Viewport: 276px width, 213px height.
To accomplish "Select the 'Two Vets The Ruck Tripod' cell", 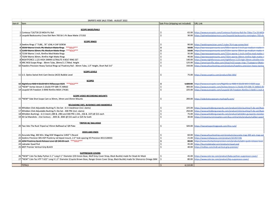I will click(90, 126).
